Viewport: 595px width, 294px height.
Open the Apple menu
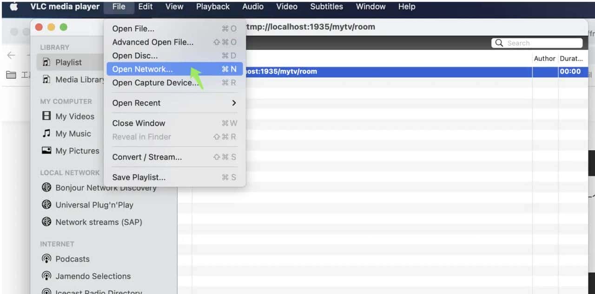coord(14,6)
